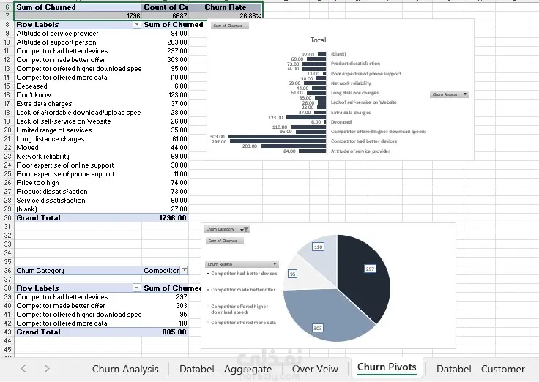The height and width of the screenshot is (382, 539).
Task: Open the Row Labels filter dropdown in row 8
Action: point(136,25)
